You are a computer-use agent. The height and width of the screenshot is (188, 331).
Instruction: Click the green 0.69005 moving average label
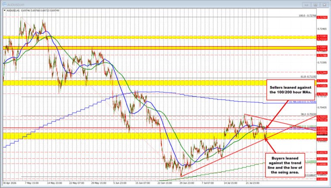coord(311,161)
